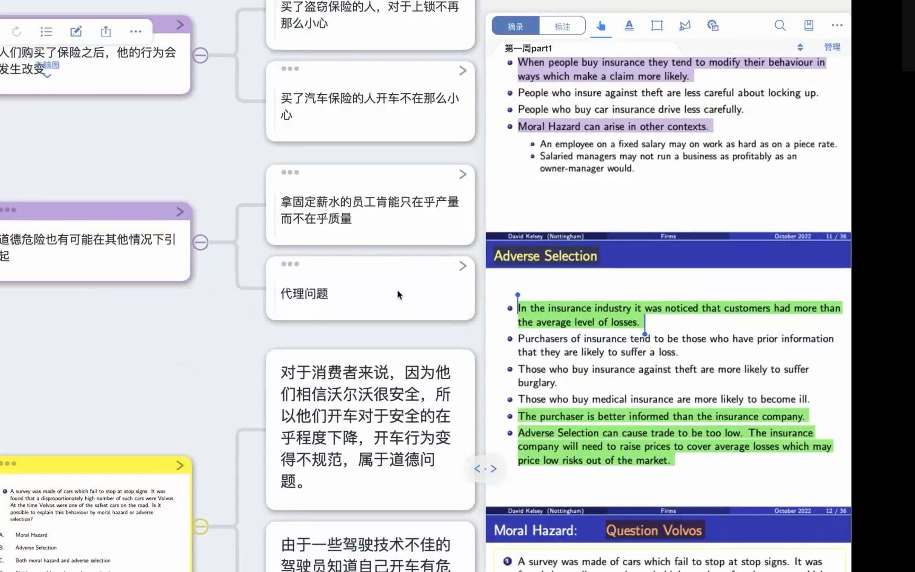Viewport: 915px width, 572px height.
Task: Open the 代理问题 card arrow
Action: [x=463, y=266]
